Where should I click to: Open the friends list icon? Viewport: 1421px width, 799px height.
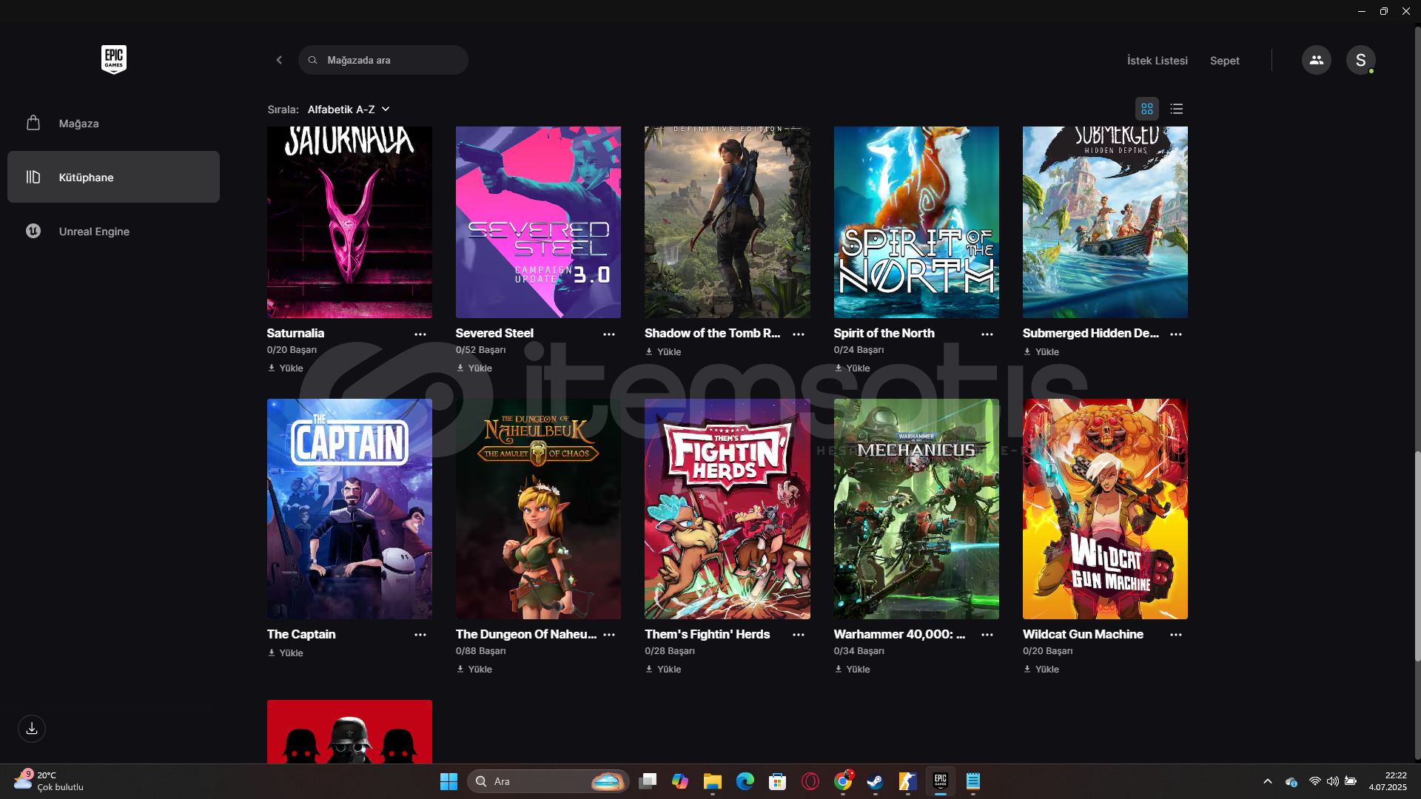(x=1316, y=60)
